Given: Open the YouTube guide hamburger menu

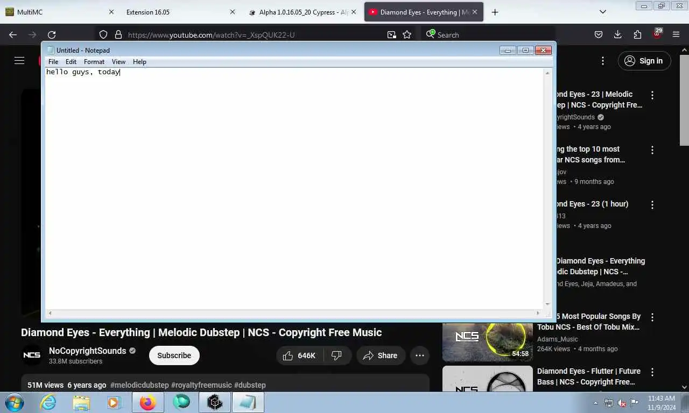Looking at the screenshot, I should [19, 61].
